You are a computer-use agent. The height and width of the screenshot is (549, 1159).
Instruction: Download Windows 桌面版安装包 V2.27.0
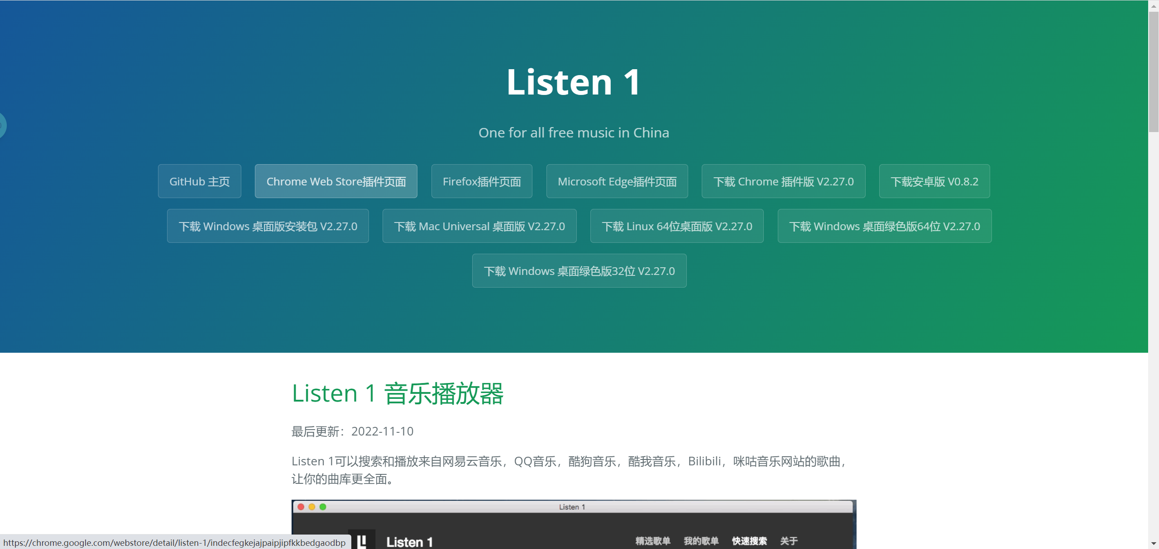[268, 226]
